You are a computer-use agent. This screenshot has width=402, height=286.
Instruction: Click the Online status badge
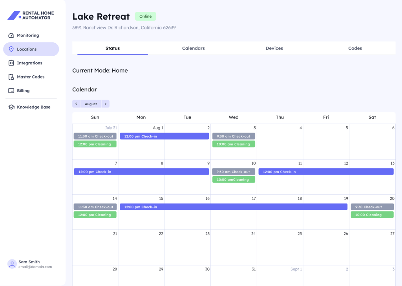[145, 16]
